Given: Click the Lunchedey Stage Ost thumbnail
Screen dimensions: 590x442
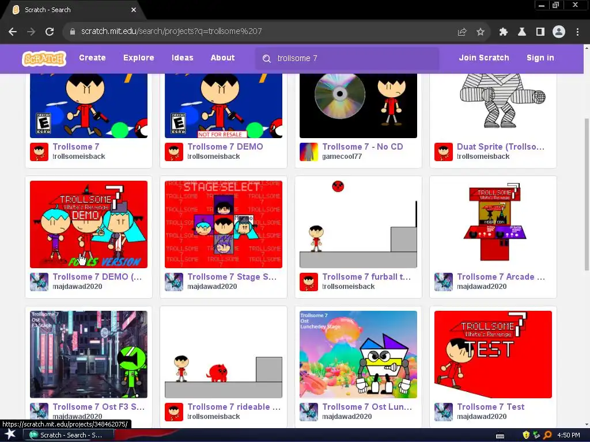Looking at the screenshot, I should 358,355.
